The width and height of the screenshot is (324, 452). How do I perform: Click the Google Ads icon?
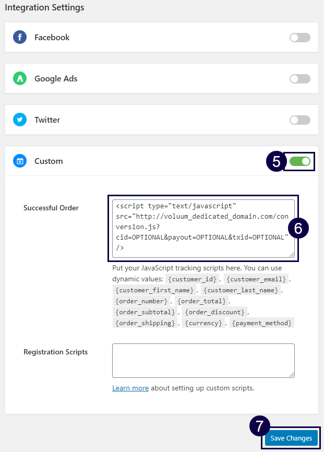20,78
